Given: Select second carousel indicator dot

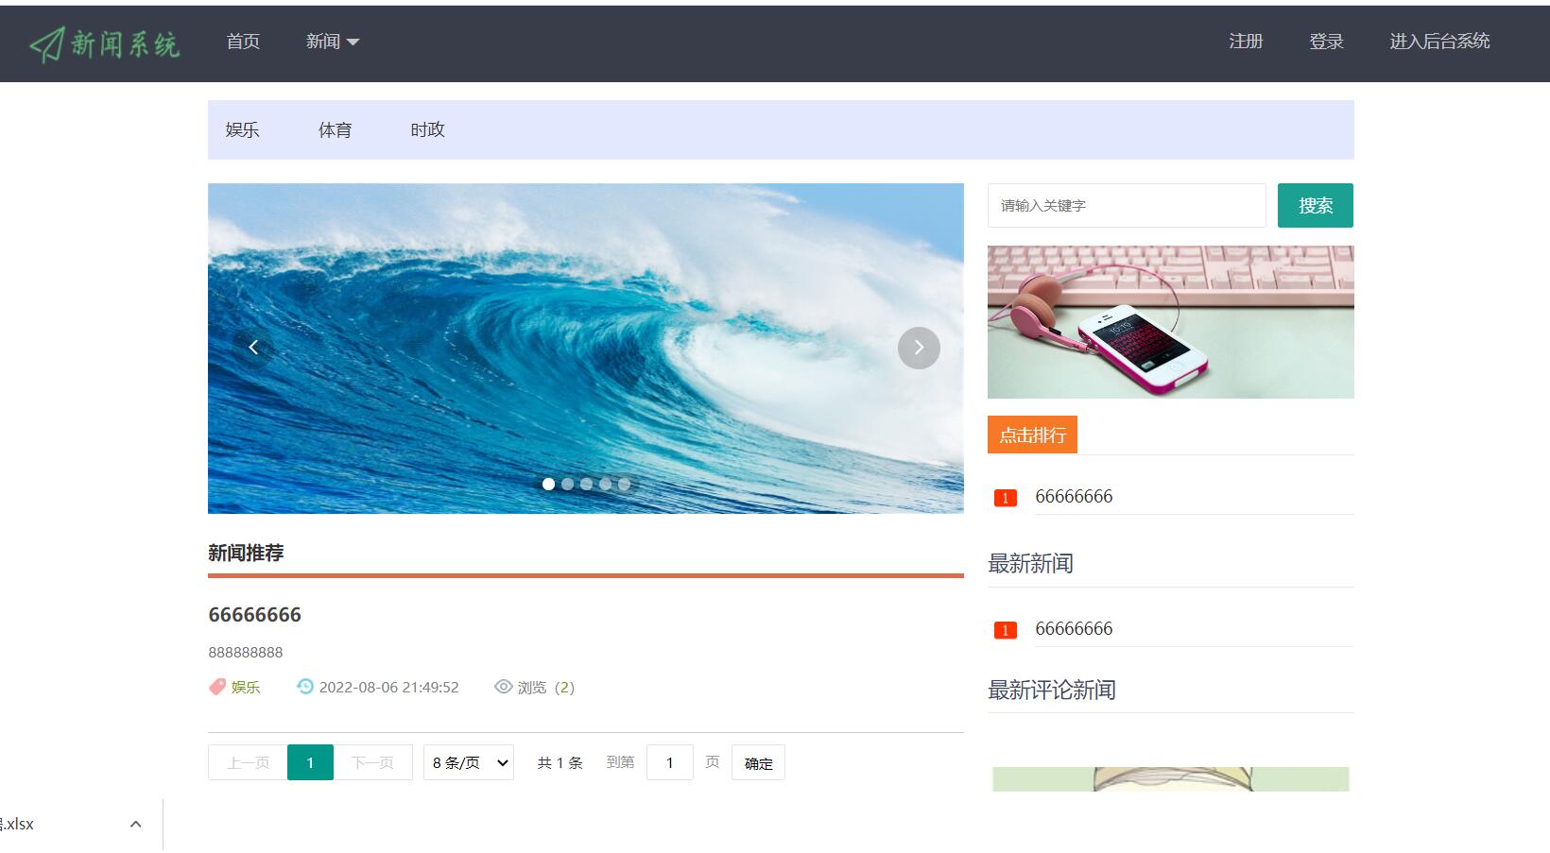Looking at the screenshot, I should point(567,484).
